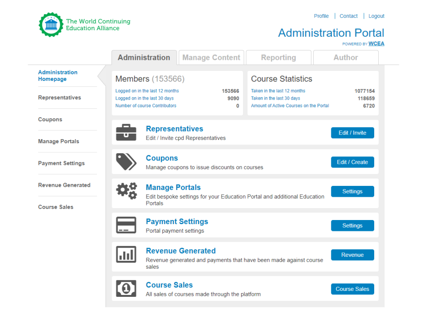Click the Members (153566) heading
This screenshot has width=437, height=315.
tap(150, 79)
